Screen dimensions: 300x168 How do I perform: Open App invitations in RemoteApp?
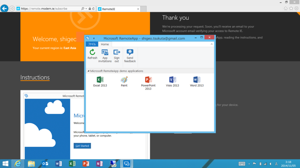click(105, 56)
